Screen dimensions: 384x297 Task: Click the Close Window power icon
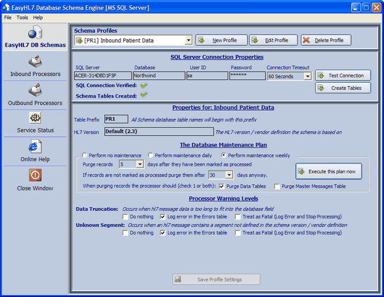pos(35,176)
